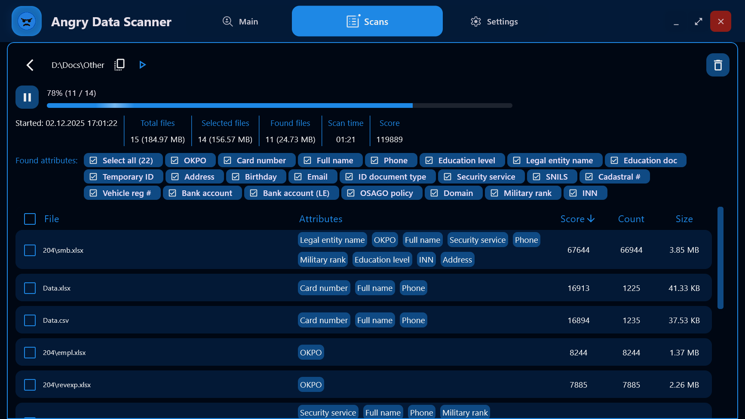Click the scan progress bar

[279, 105]
